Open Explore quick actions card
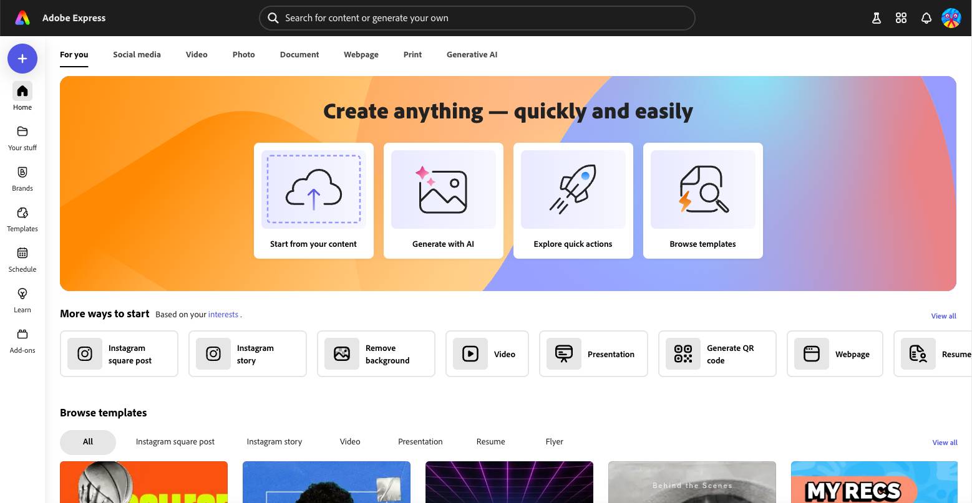972x503 pixels. click(573, 201)
